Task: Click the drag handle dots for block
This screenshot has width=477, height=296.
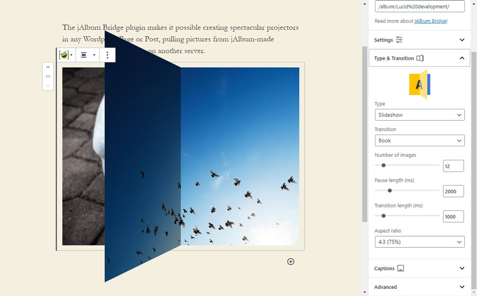Action: [x=48, y=76]
